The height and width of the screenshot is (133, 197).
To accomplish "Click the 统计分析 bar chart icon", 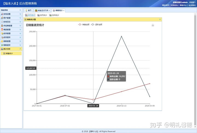I will (x=2, y=49).
